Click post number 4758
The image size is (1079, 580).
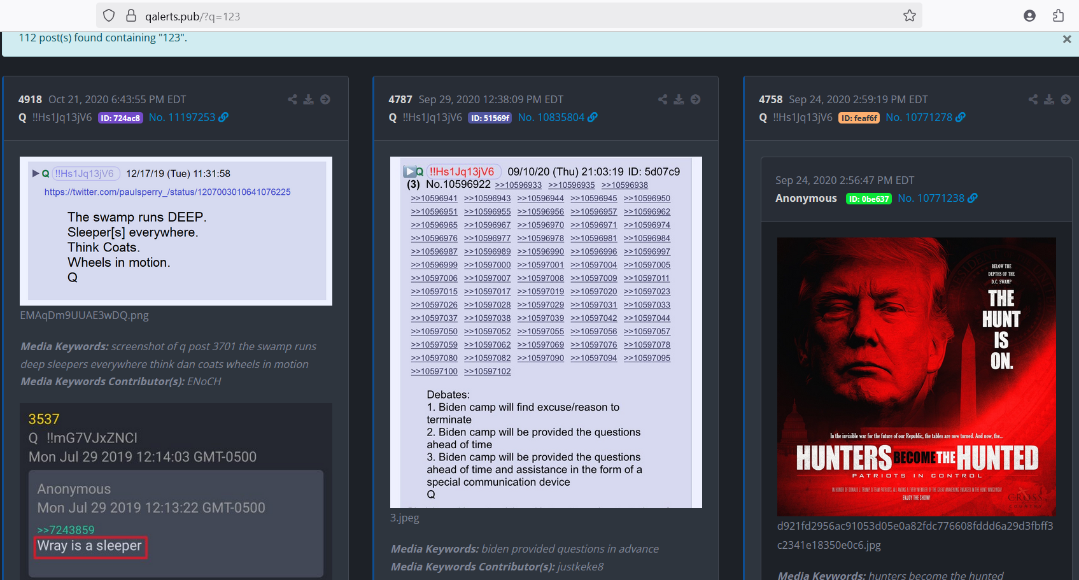coord(771,99)
